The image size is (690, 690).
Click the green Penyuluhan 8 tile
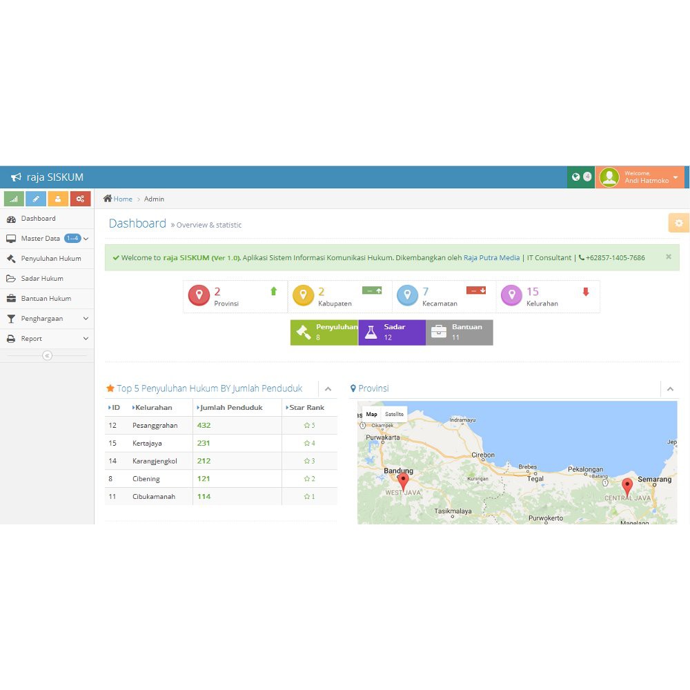tap(324, 333)
